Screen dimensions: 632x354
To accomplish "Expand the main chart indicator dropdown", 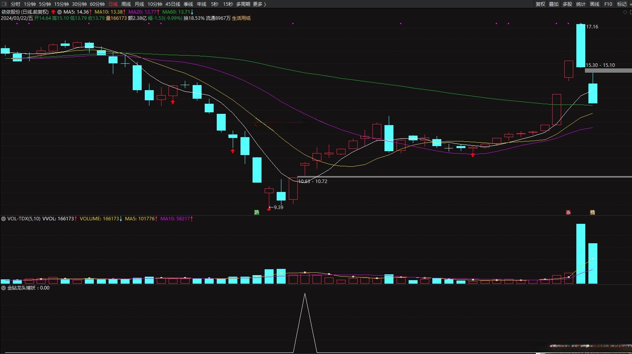I will (x=60, y=12).
